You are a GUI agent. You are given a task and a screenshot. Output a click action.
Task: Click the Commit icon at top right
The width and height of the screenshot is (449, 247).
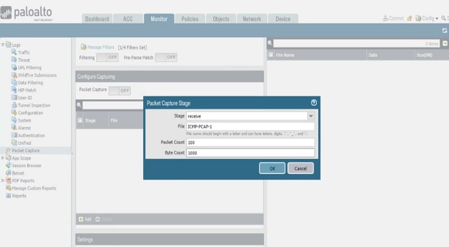tap(386, 18)
